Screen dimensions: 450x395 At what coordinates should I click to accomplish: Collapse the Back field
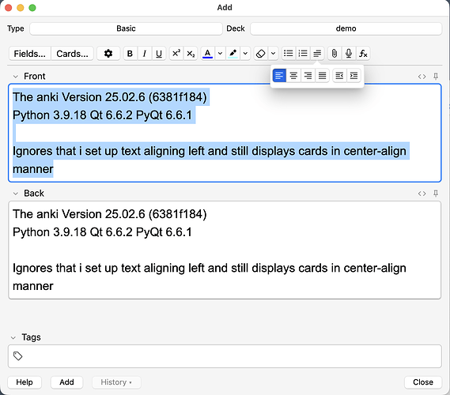[x=16, y=194]
